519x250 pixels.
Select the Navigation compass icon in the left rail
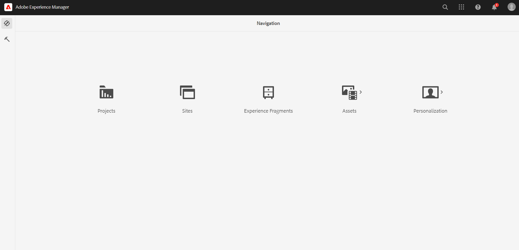point(7,23)
